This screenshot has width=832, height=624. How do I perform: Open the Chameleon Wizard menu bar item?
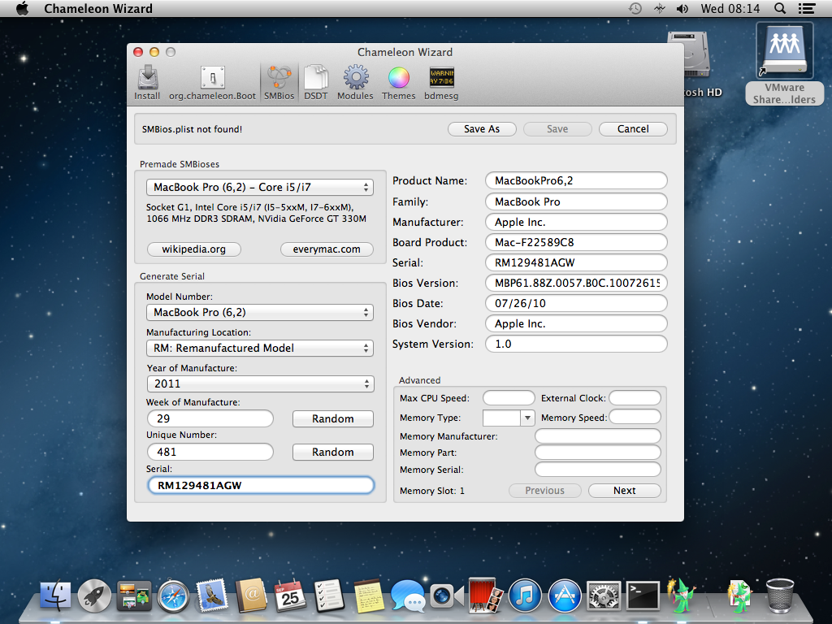(x=97, y=9)
